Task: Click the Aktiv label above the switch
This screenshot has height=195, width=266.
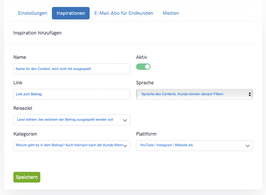Action: pyautogui.click(x=142, y=57)
